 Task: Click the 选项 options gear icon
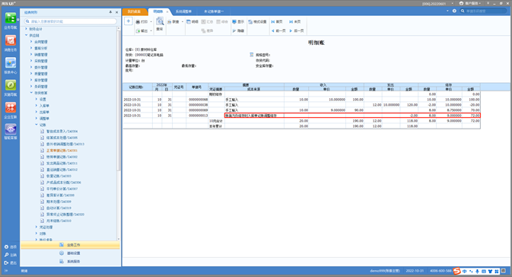click(6, 247)
